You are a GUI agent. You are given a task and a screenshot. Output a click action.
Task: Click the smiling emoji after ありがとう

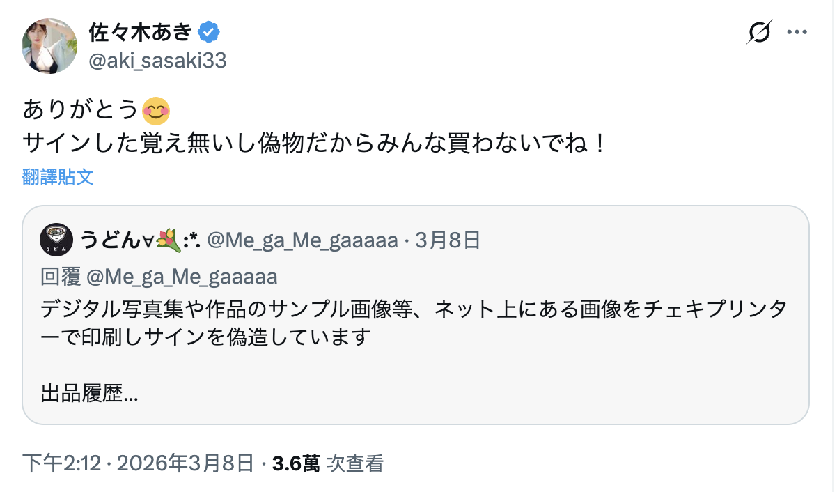(155, 110)
